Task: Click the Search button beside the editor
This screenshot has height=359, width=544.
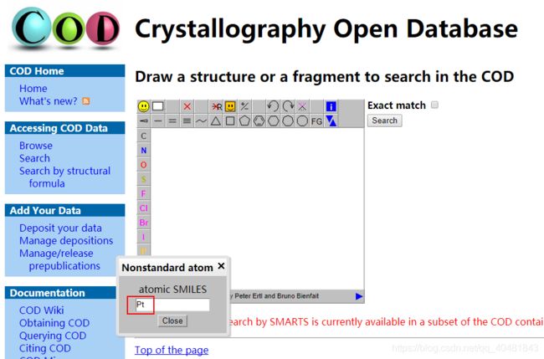Action: click(x=384, y=121)
